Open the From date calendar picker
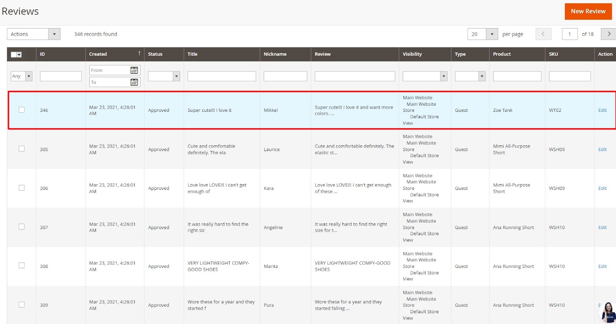Viewport: 616px width, 324px height. click(134, 70)
